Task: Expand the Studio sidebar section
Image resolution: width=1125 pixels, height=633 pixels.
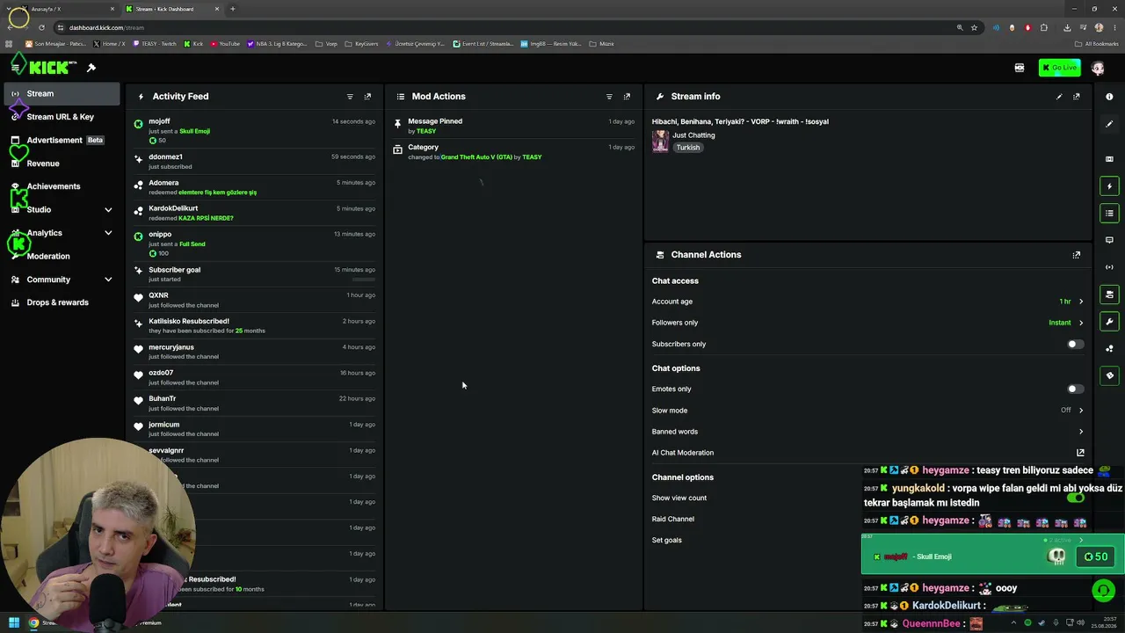Action: point(108,210)
